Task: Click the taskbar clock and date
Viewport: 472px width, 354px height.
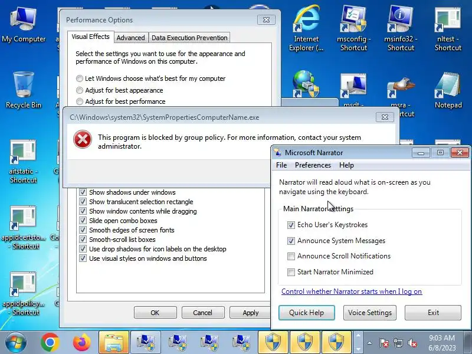Action: point(442,343)
